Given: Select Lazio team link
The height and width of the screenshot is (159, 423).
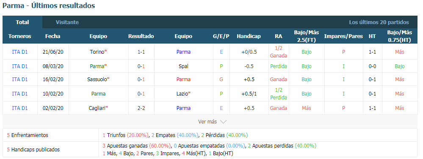Looking at the screenshot, I should click(x=182, y=94).
